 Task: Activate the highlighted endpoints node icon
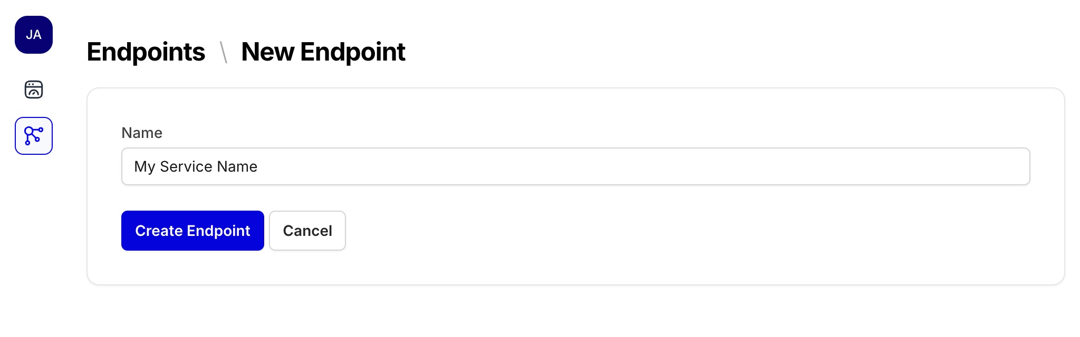click(34, 135)
